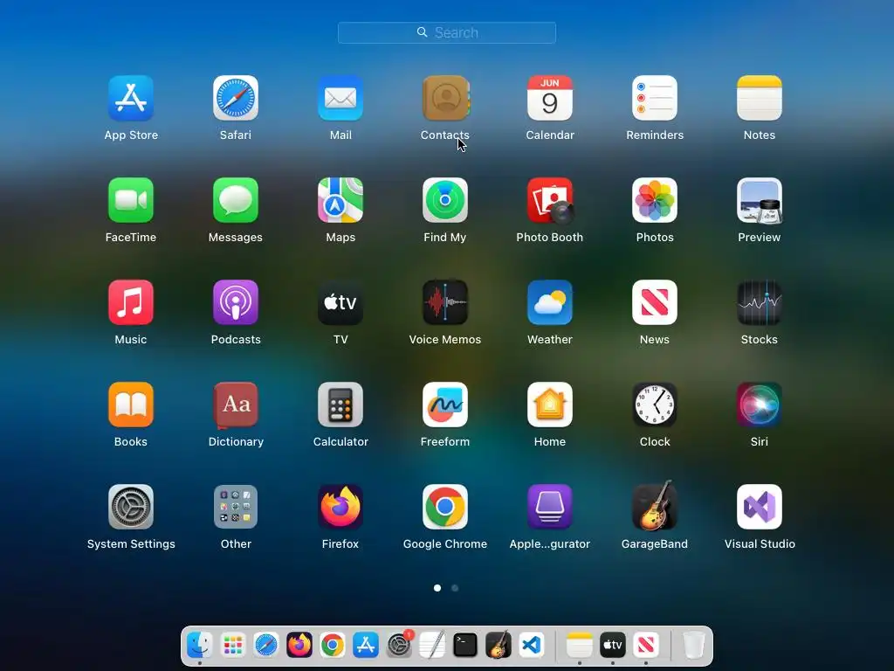Open the Home app
The width and height of the screenshot is (894, 671).
point(550,405)
